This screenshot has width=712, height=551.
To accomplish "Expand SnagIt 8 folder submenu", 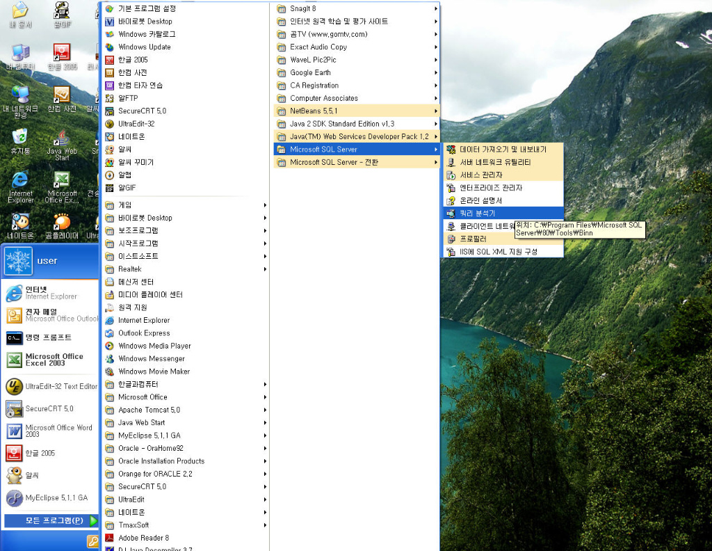I will 357,8.
